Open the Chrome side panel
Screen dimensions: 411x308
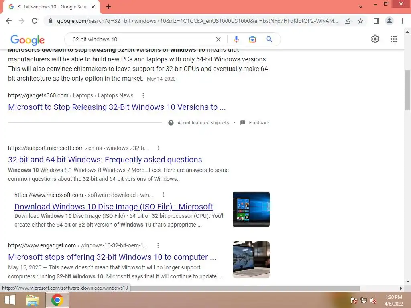point(376,21)
